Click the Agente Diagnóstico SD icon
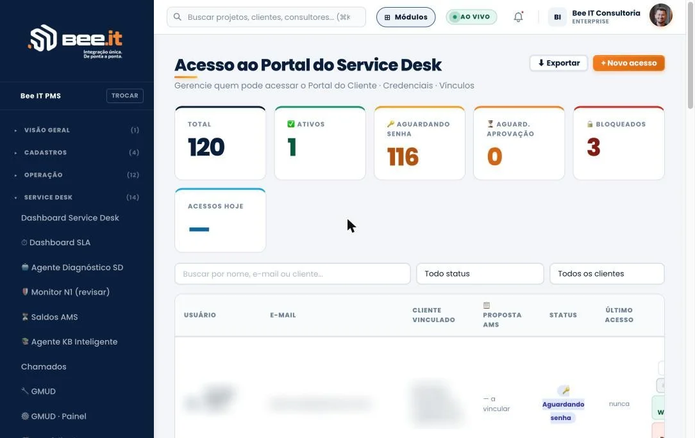Screen dimensions: 695x438 tap(25, 267)
